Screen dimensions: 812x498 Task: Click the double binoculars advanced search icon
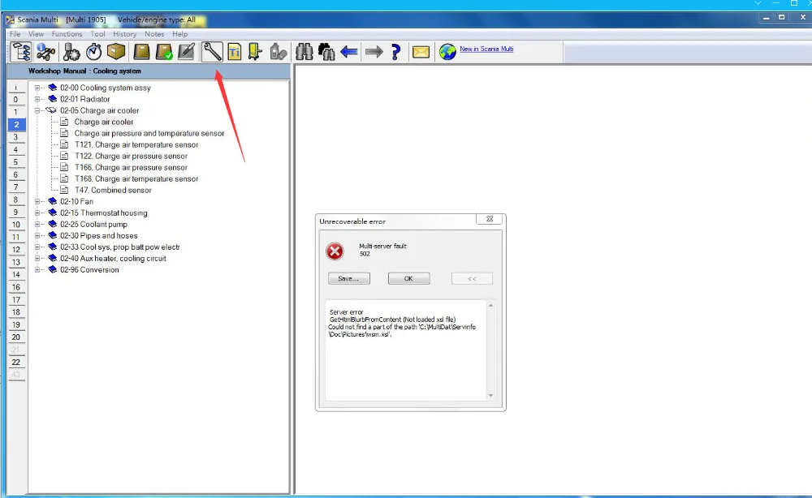pos(326,52)
